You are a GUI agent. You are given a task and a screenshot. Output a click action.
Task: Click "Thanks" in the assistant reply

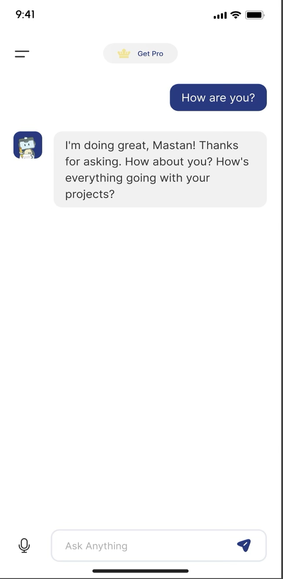[x=219, y=145]
